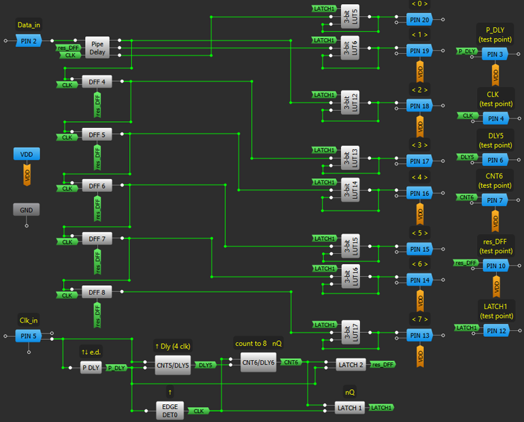
Task: Click the P DLY block
Action: (91, 368)
